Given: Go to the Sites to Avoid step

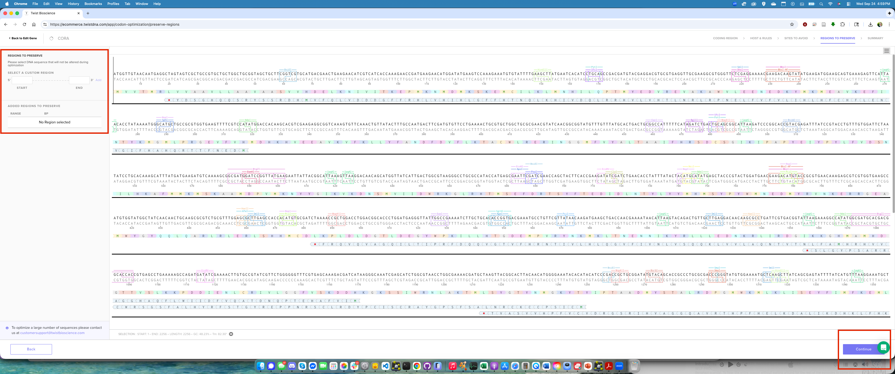Looking at the screenshot, I should click(796, 38).
